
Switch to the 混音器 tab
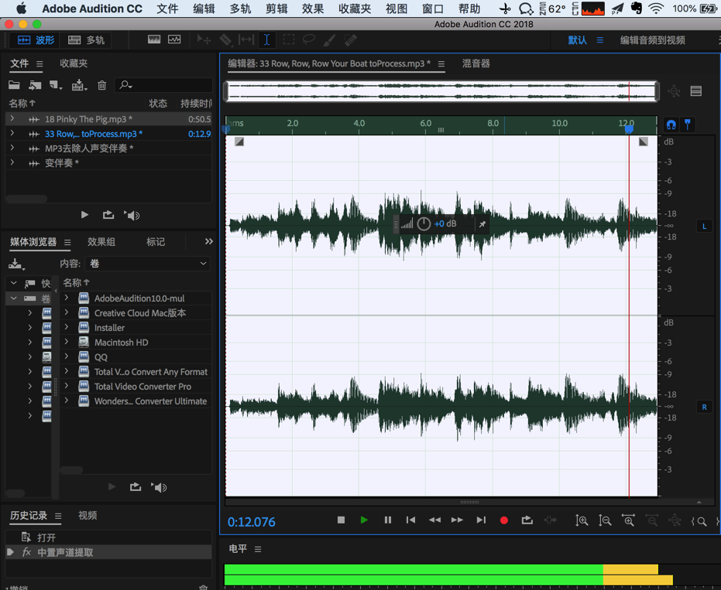point(476,63)
